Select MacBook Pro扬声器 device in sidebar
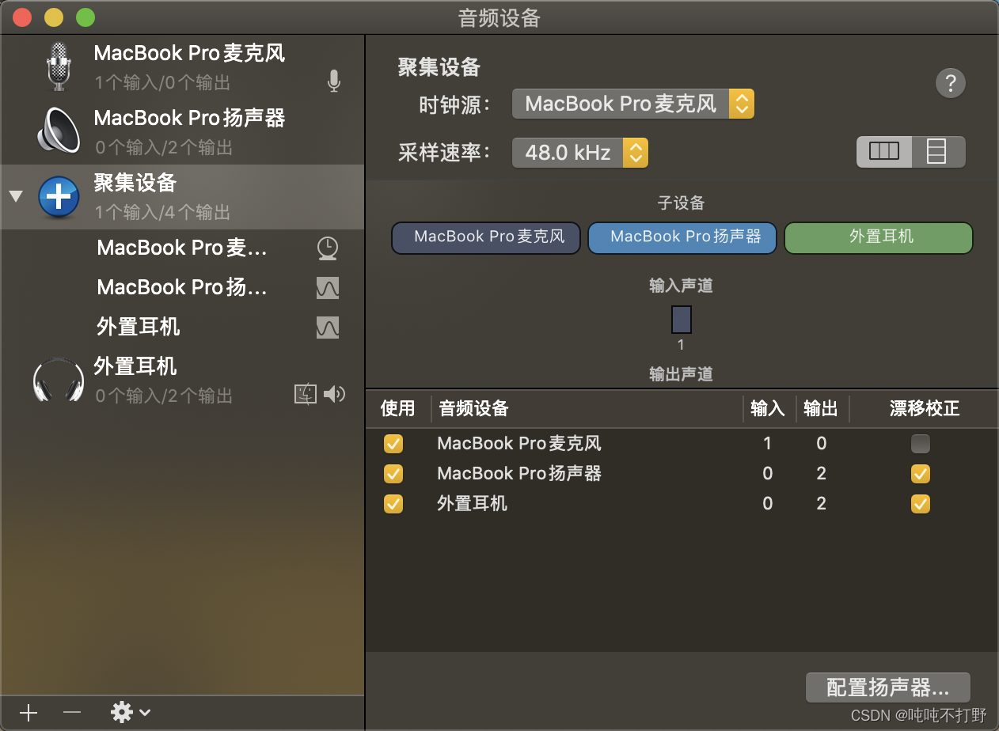 click(182, 131)
